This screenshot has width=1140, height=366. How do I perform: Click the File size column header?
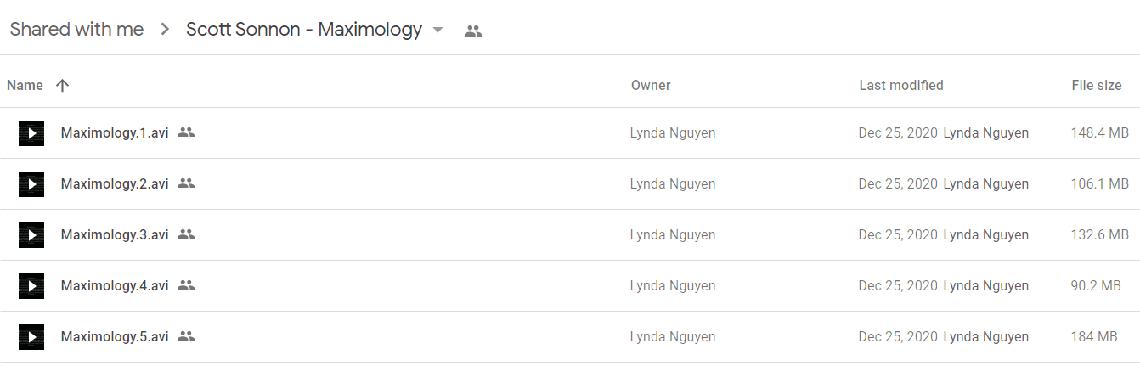coord(1097,85)
